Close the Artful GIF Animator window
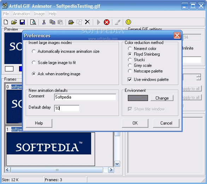Image resolution: width=207 pixels, height=184 pixels. (201, 6)
